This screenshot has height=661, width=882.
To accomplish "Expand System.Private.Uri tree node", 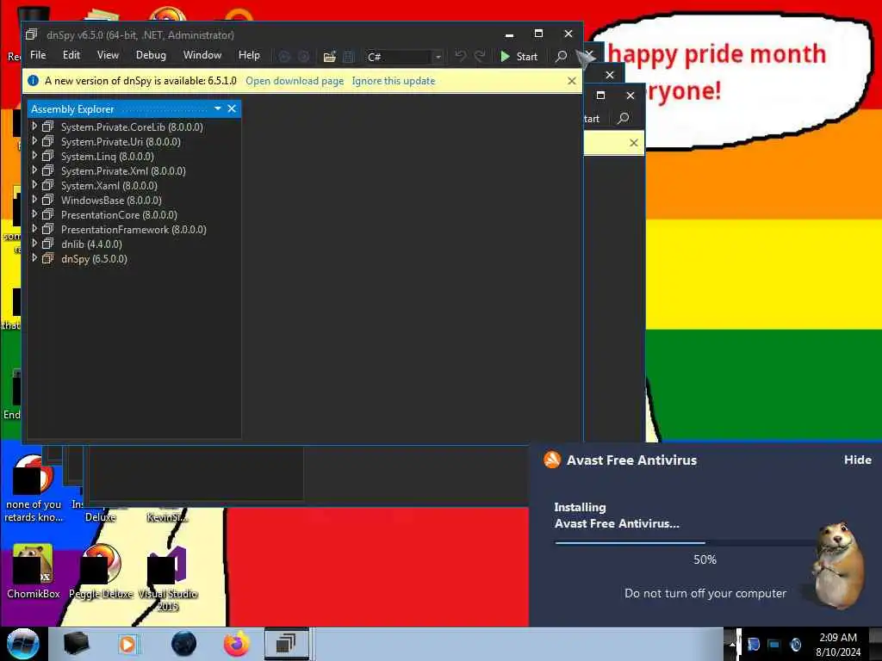I will (x=34, y=141).
